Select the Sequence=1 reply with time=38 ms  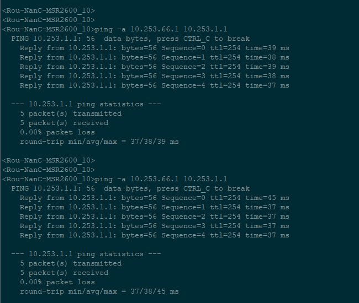click(154, 57)
